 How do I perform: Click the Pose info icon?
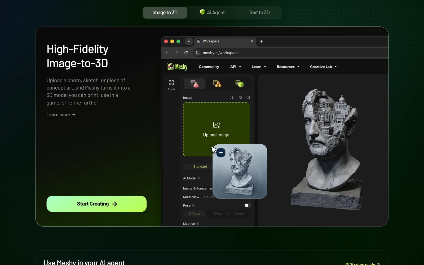point(193,205)
